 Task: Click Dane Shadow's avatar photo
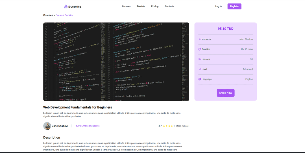[47, 126]
